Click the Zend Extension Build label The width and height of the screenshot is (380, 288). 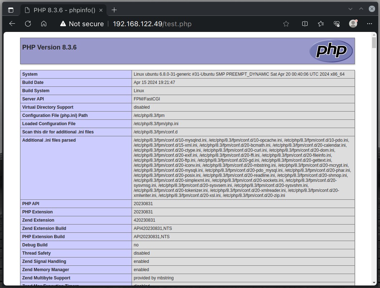tap(44, 228)
